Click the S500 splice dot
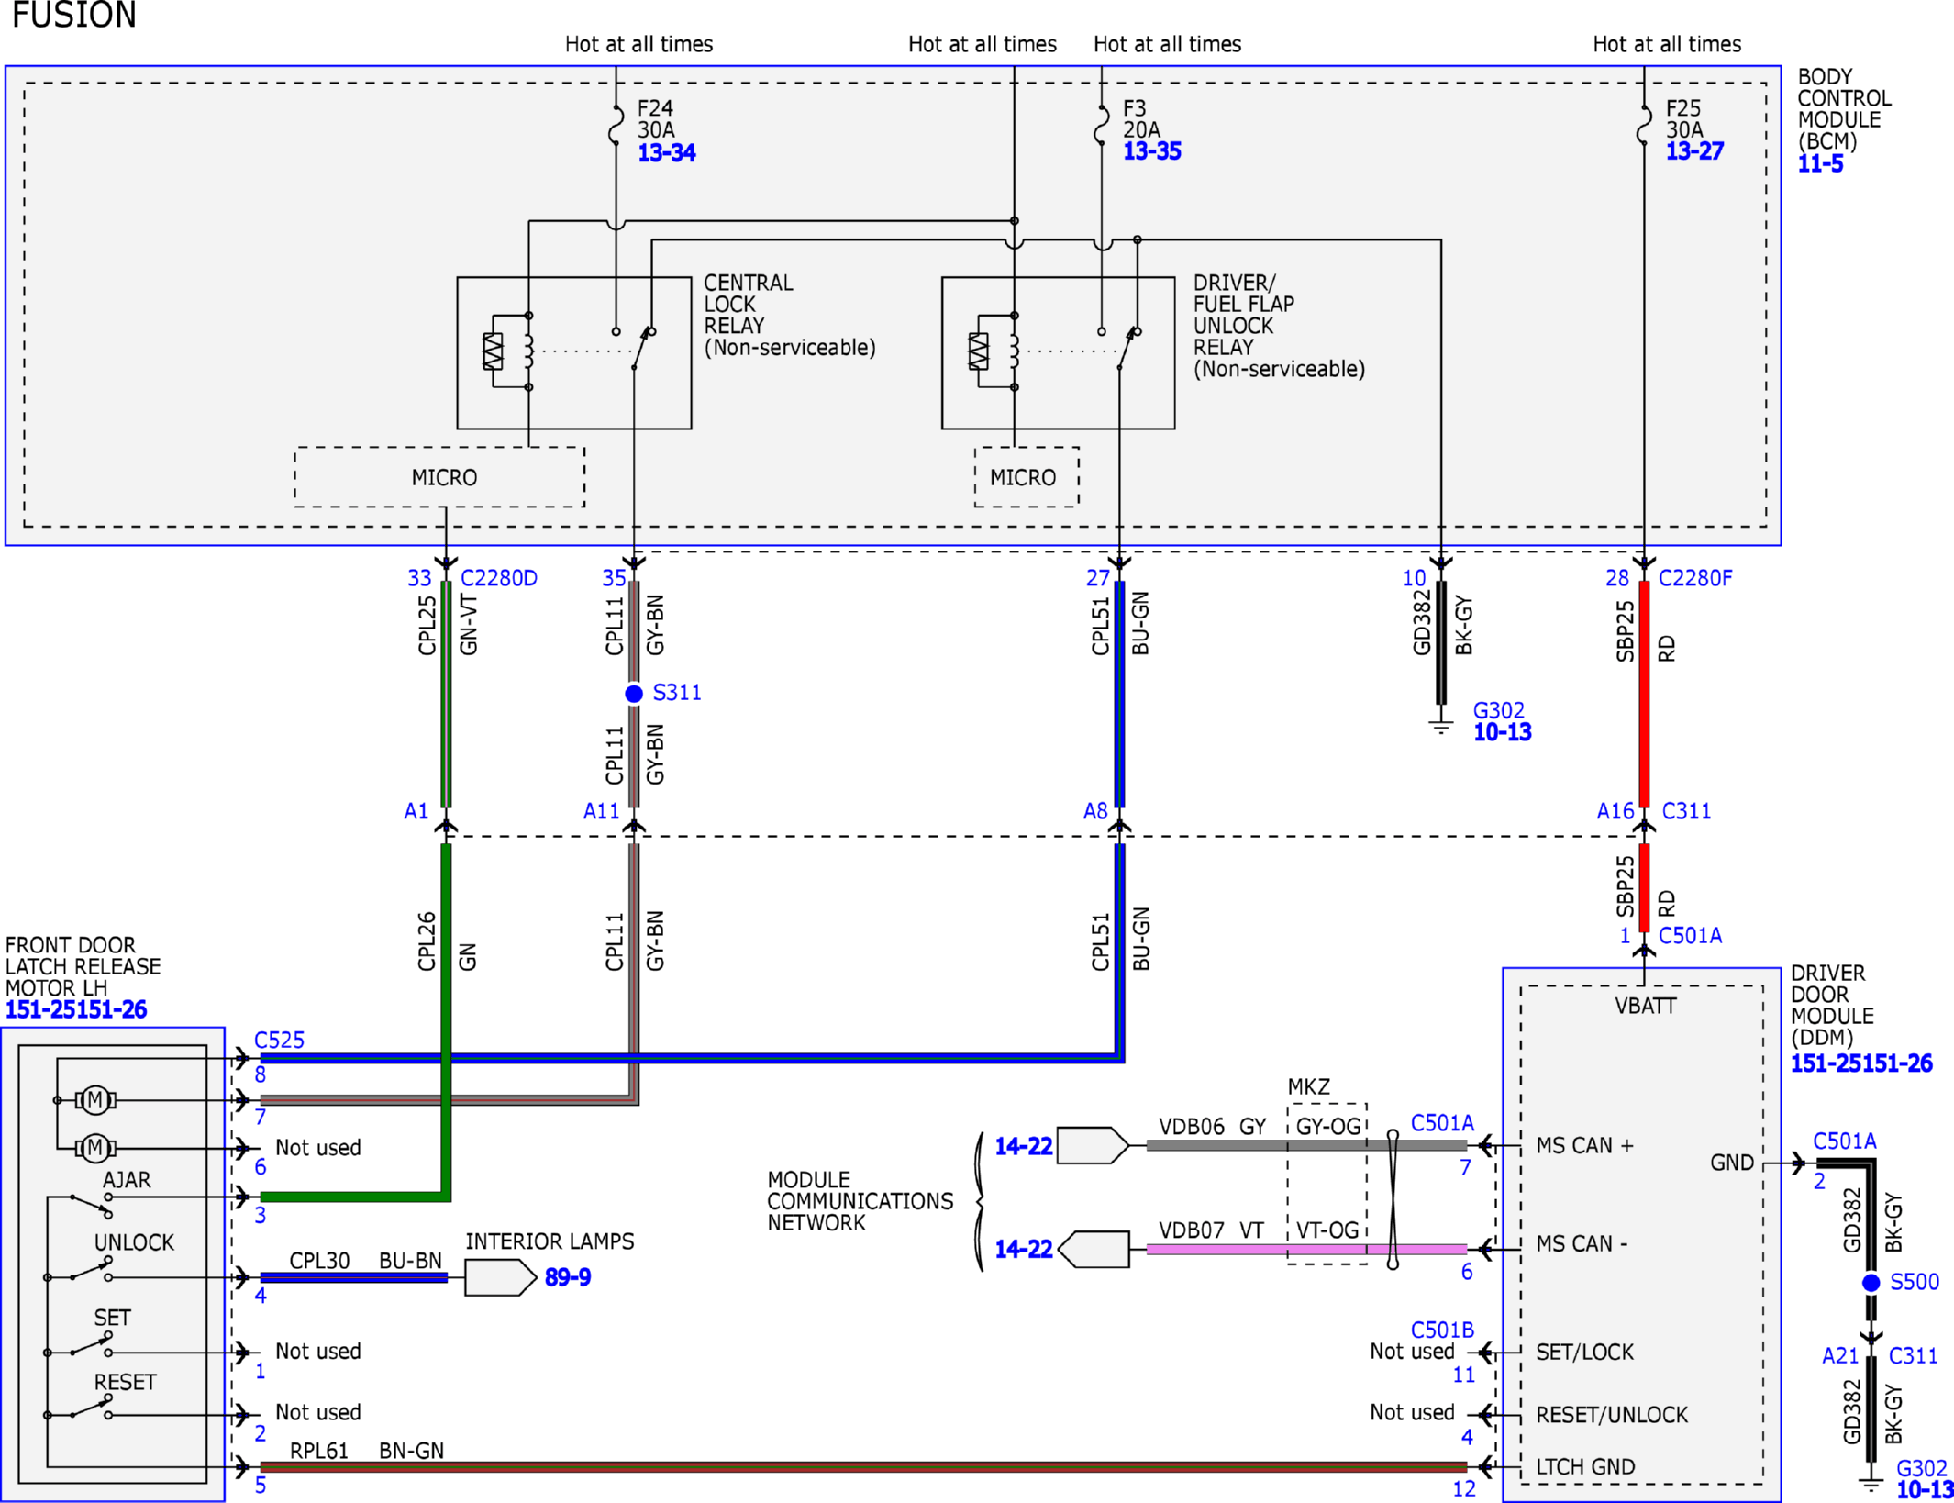 (1871, 1283)
